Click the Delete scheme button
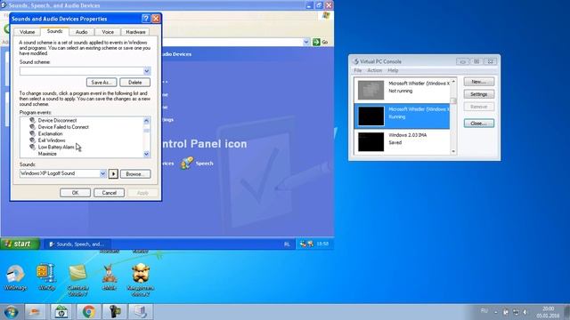 tap(134, 83)
